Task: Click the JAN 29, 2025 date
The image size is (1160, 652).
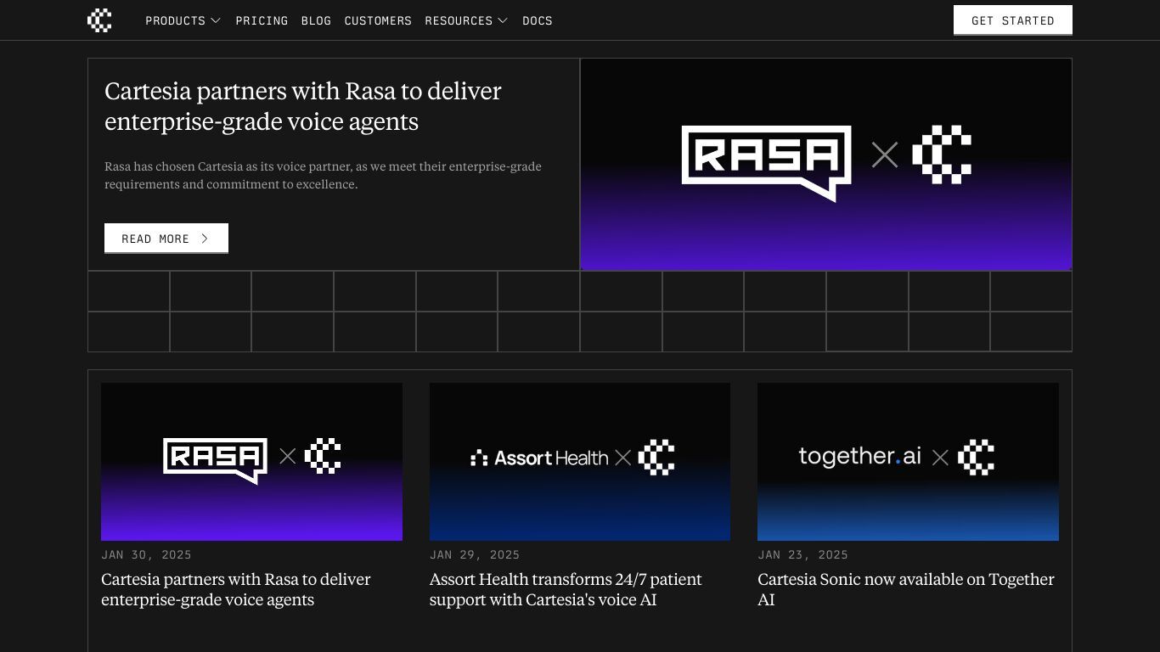Action: pyautogui.click(x=475, y=554)
